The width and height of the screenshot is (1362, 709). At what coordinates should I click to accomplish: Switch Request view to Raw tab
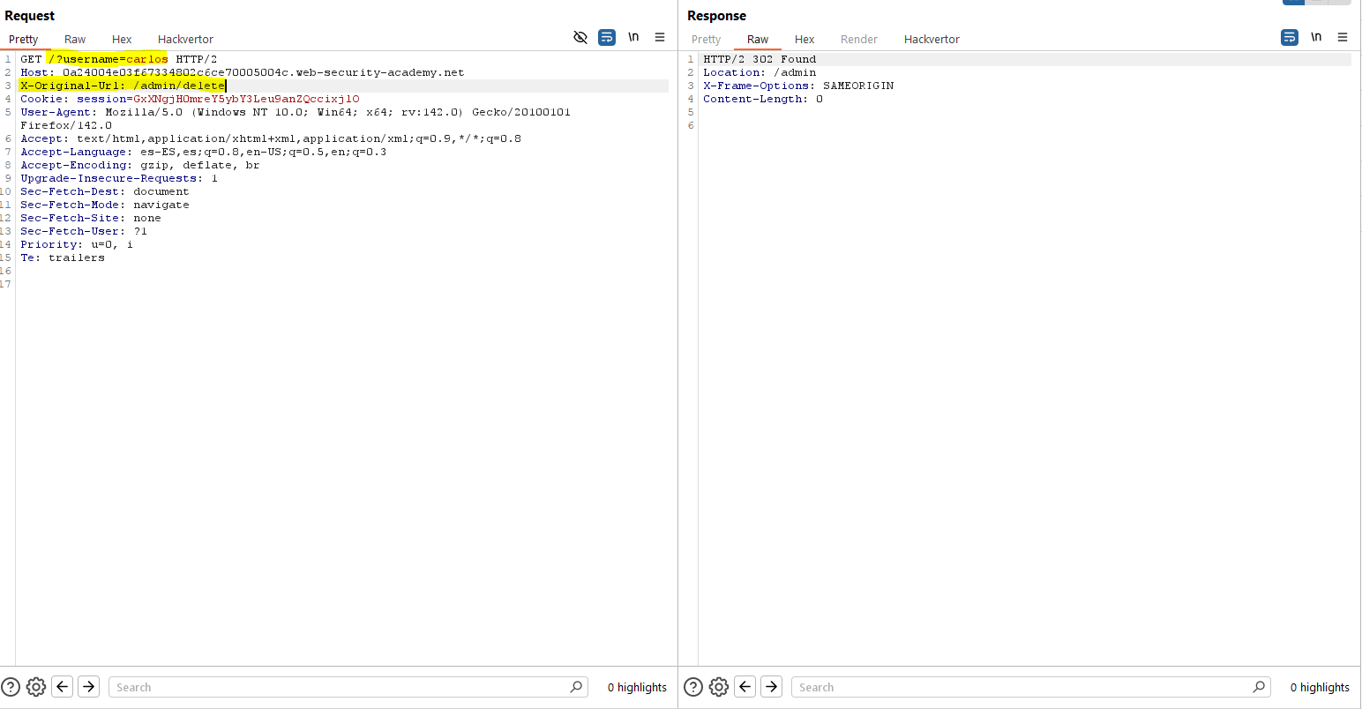[75, 39]
